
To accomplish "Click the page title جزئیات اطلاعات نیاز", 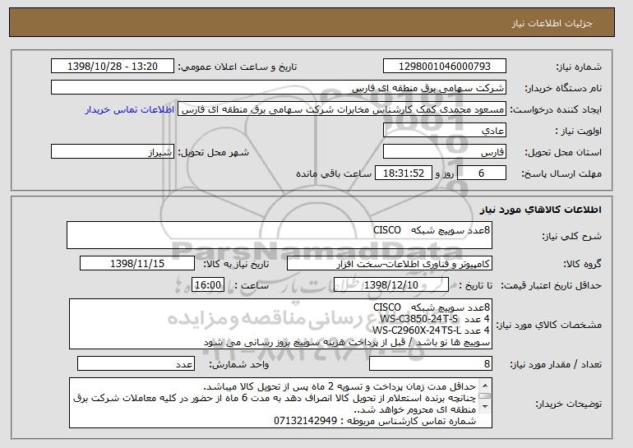I will (x=552, y=23).
